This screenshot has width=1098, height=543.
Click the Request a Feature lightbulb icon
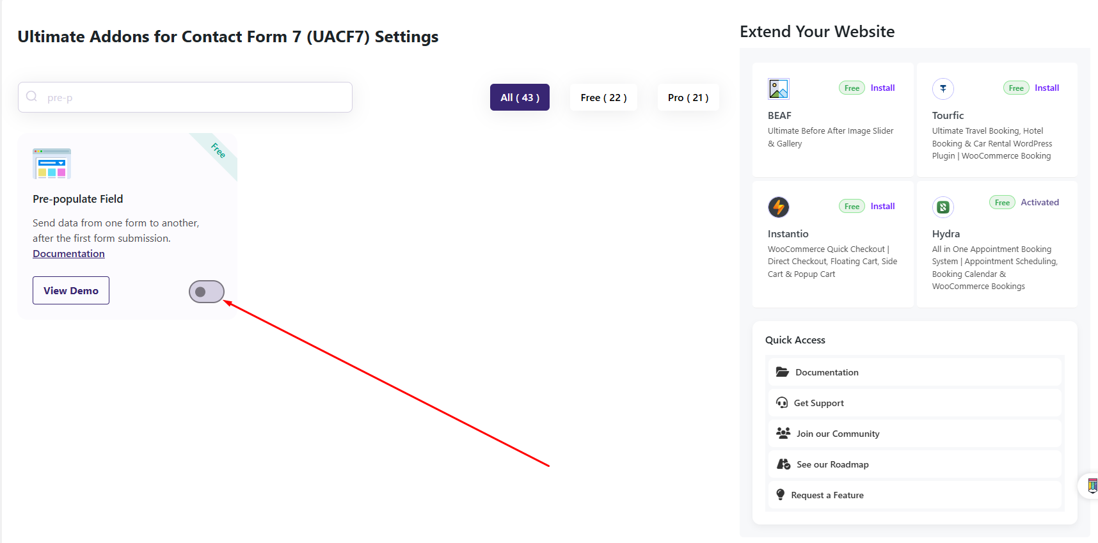coord(781,495)
